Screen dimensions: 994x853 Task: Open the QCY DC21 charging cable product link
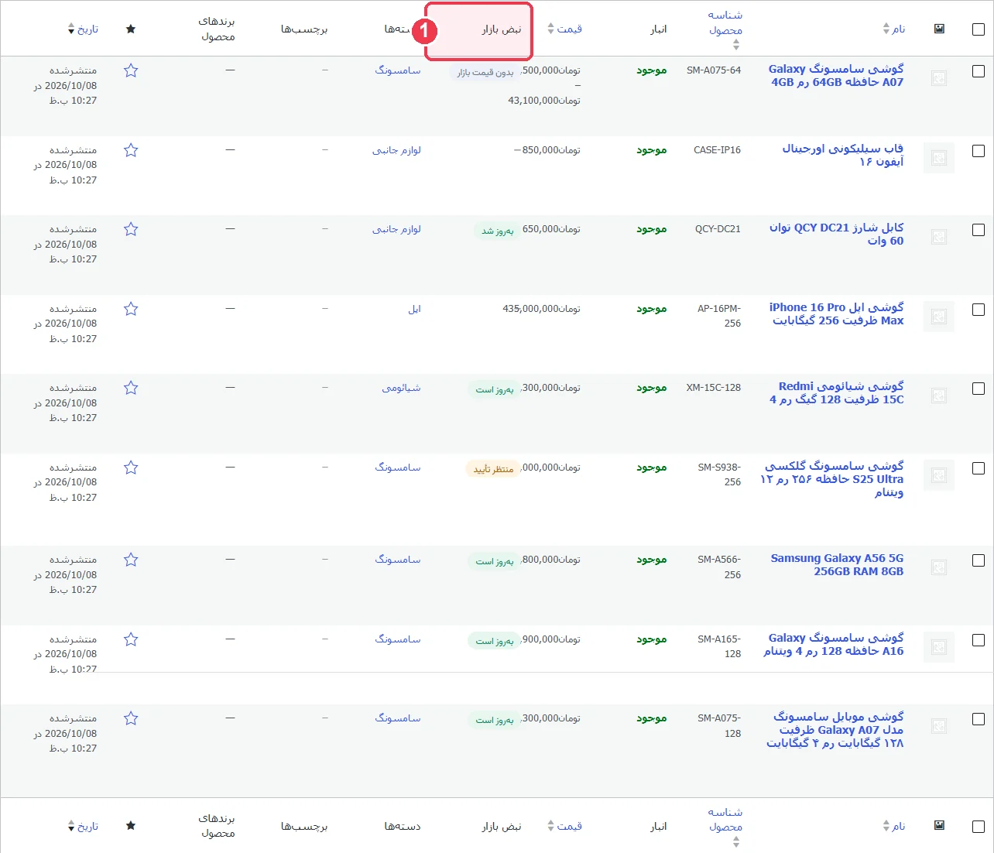(x=837, y=235)
